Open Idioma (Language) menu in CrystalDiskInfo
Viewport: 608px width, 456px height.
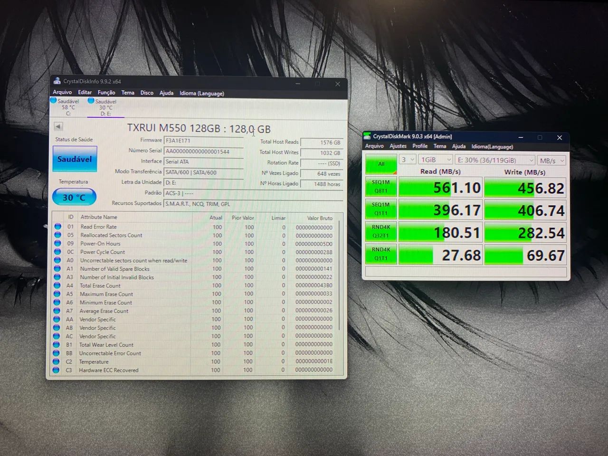[x=201, y=93]
